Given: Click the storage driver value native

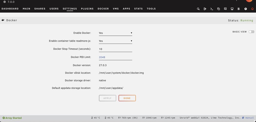Looking at the screenshot, I should coord(102,80).
